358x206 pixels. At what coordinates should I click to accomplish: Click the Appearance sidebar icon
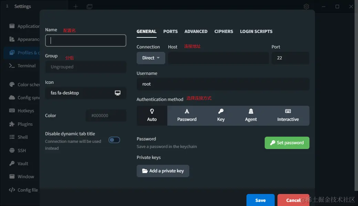click(x=12, y=39)
